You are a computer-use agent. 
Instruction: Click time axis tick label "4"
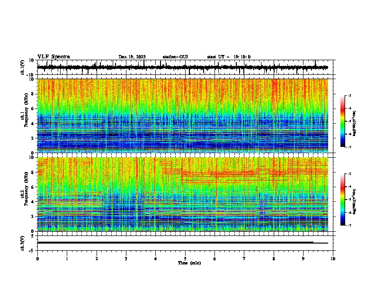click(x=156, y=259)
